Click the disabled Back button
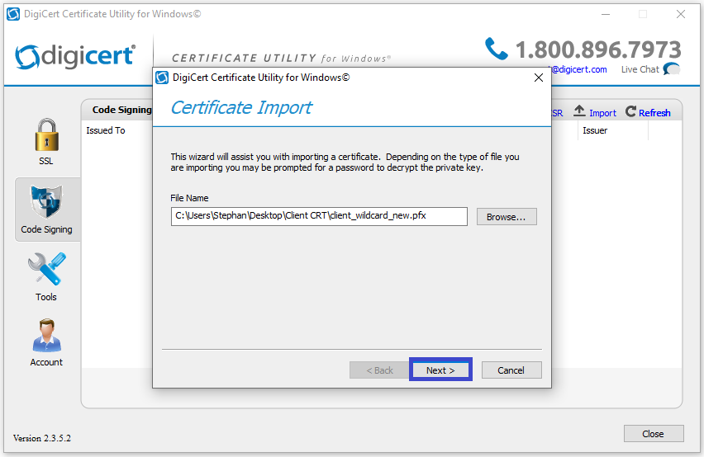 click(379, 370)
